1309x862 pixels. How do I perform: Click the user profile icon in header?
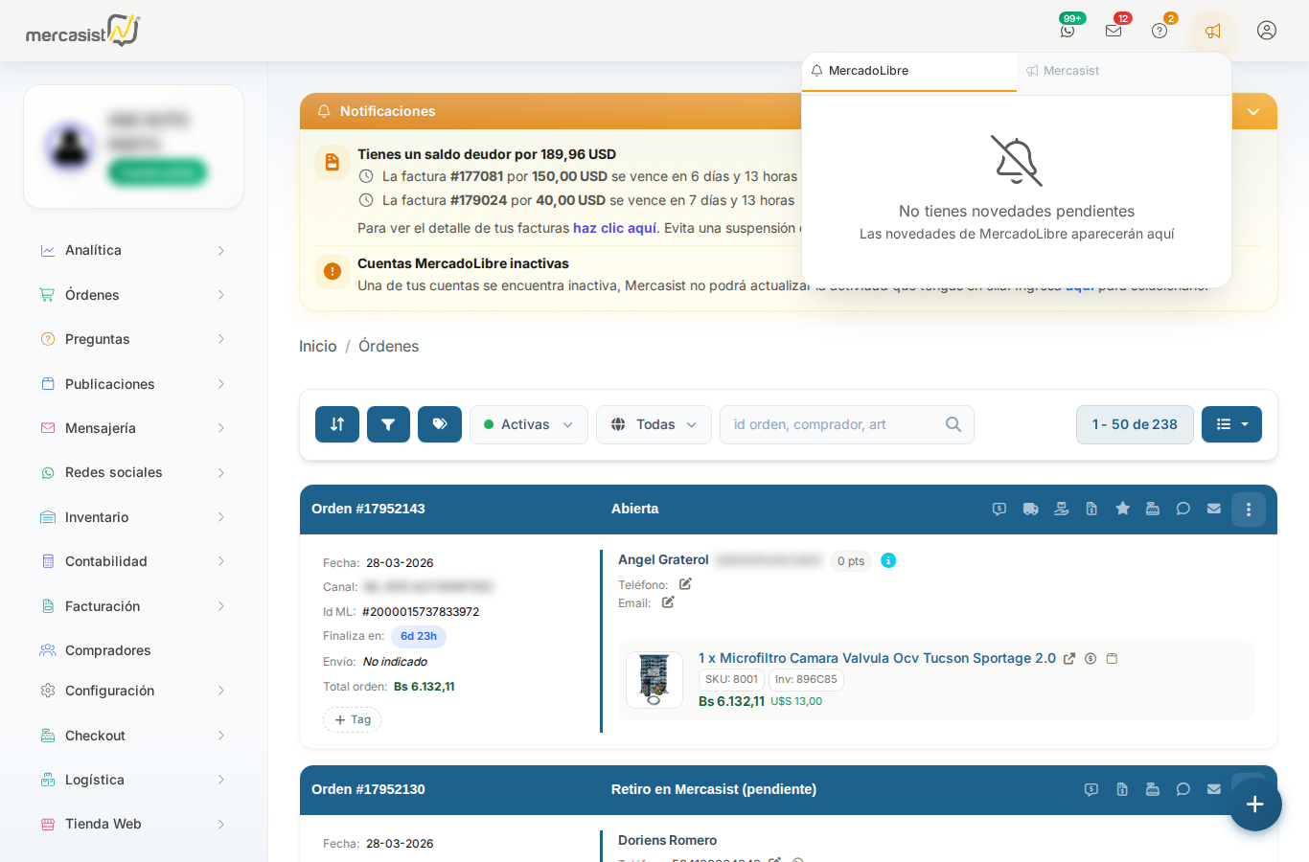[1267, 31]
